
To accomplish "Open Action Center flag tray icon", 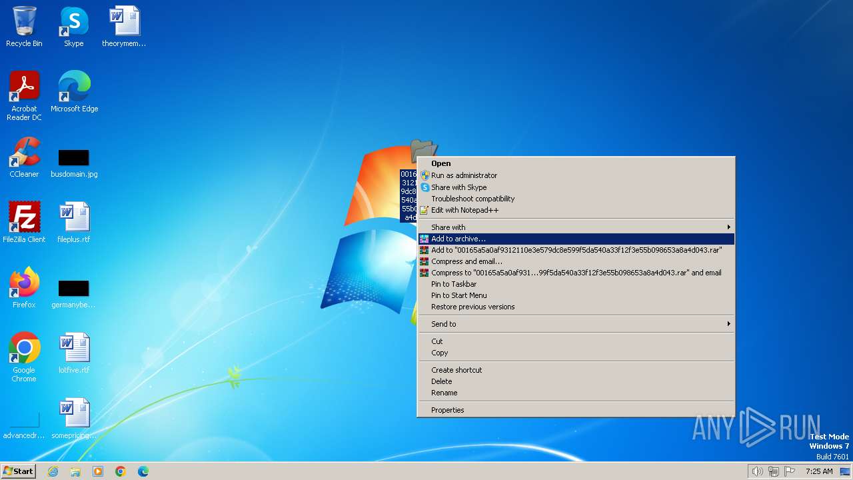I will pos(790,471).
